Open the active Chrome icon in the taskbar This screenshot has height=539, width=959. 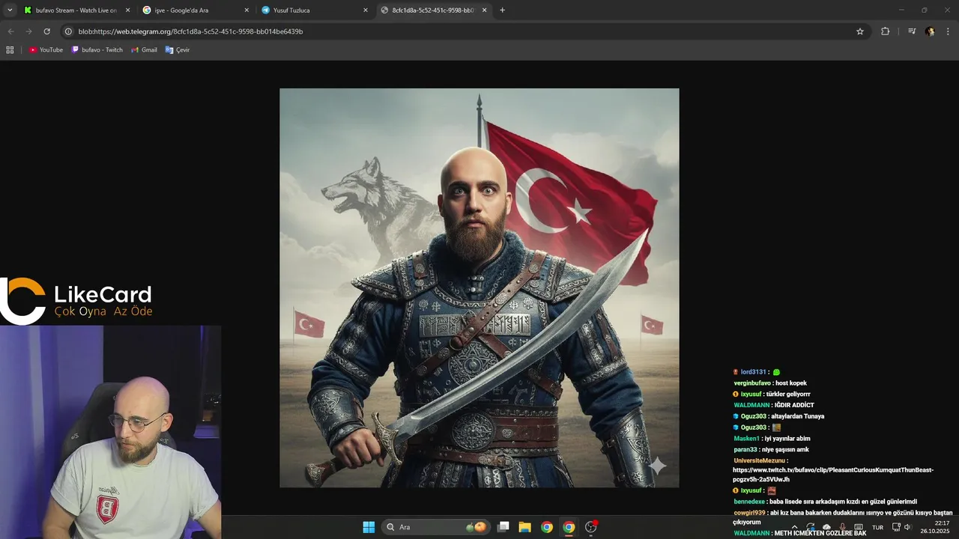(x=569, y=527)
